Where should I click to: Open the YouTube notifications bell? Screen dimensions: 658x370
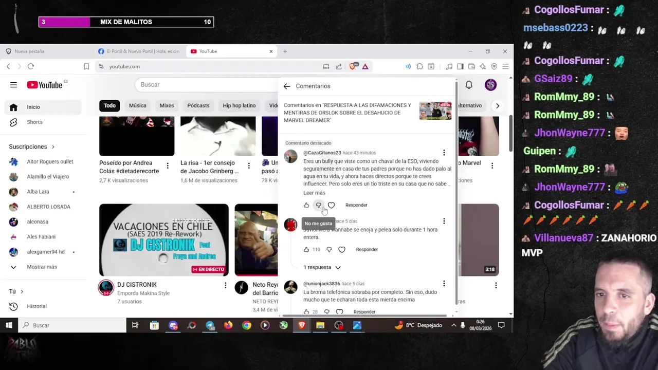469,85
